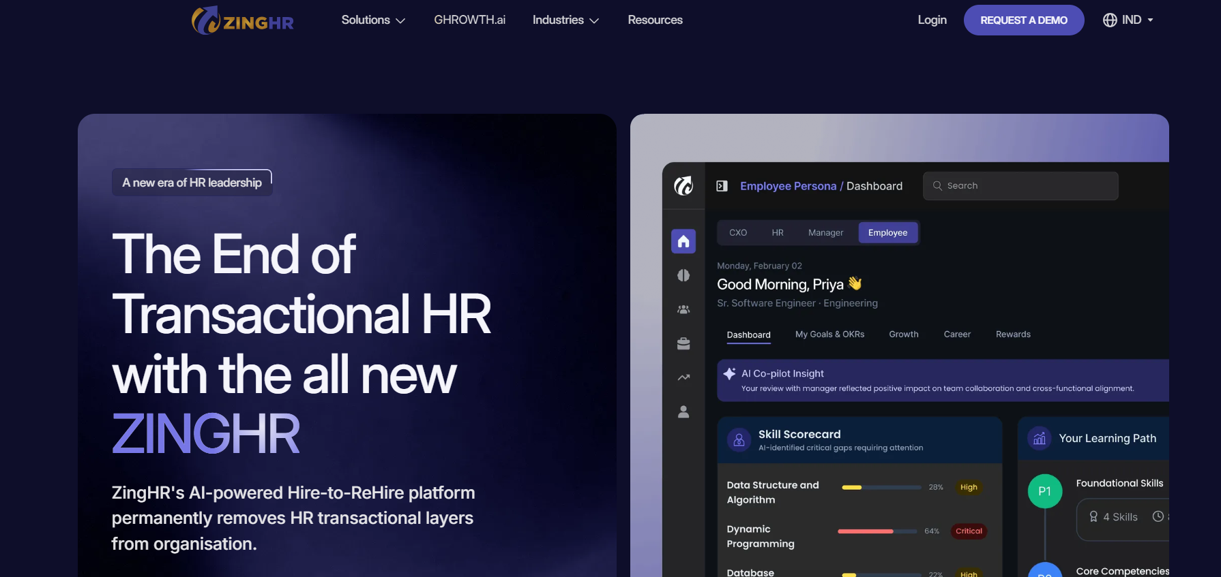Image resolution: width=1221 pixels, height=577 pixels.
Task: Click the "Core Competencies" heading
Action: click(1123, 571)
